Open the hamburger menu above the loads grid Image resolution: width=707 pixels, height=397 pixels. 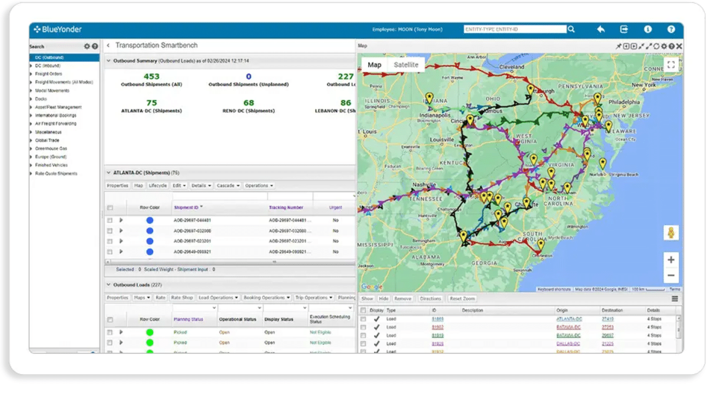tap(675, 298)
